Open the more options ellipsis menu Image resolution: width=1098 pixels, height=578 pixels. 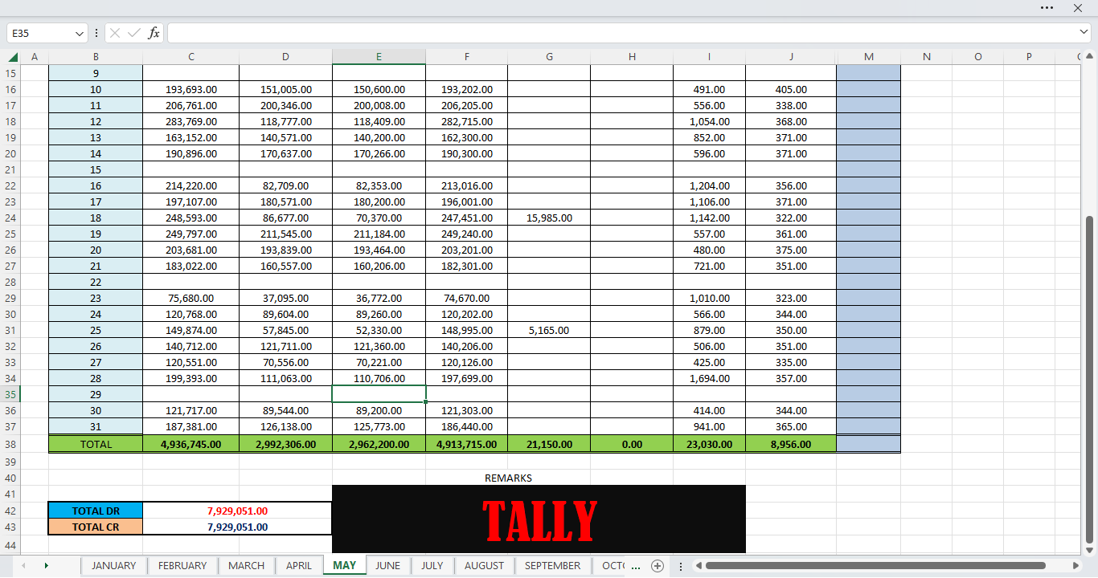click(x=1047, y=7)
